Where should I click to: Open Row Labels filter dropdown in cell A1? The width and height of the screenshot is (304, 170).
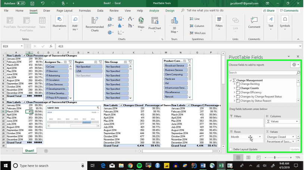pyautogui.click(x=24, y=56)
